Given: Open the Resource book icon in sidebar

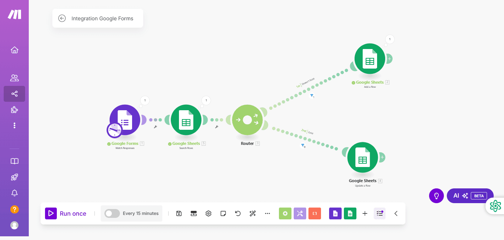Looking at the screenshot, I should coord(14,161).
